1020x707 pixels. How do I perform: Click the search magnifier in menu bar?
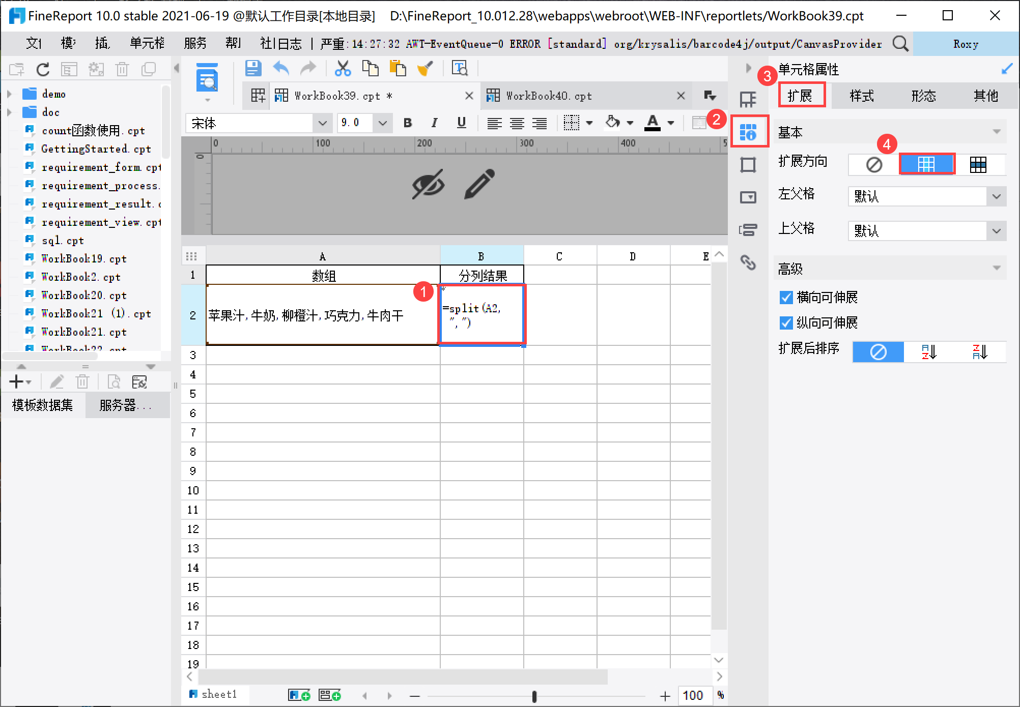[900, 44]
